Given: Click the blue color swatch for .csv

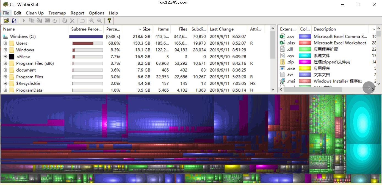Looking at the screenshot, I should [305, 36].
